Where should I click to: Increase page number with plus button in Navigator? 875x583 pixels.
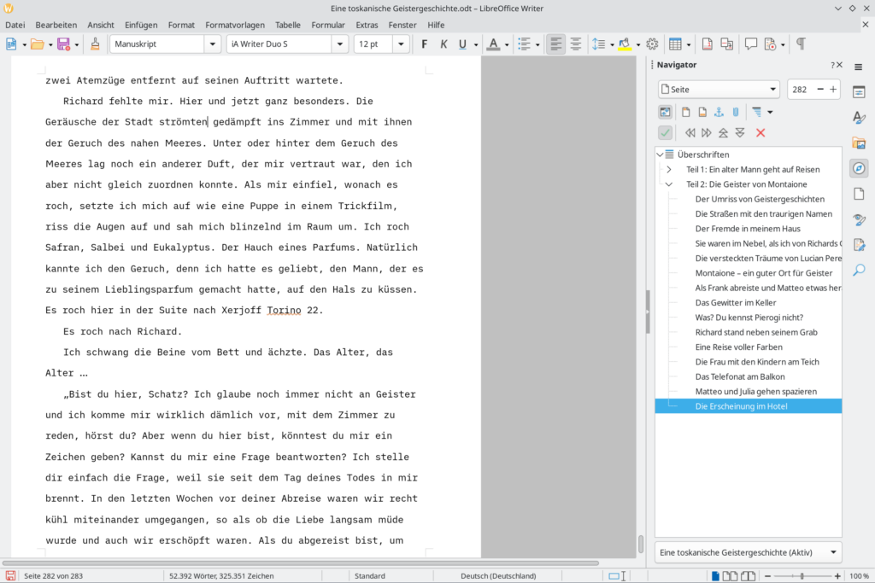tap(833, 90)
